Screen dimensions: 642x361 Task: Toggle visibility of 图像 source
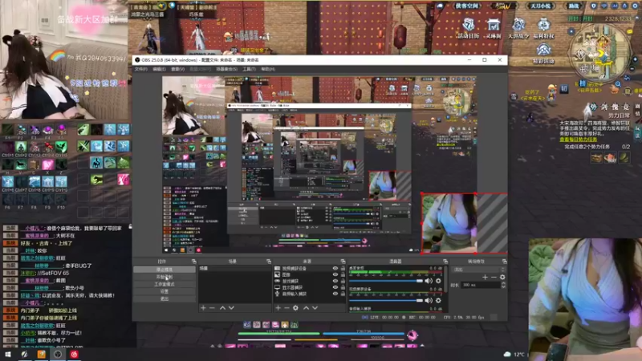335,274
